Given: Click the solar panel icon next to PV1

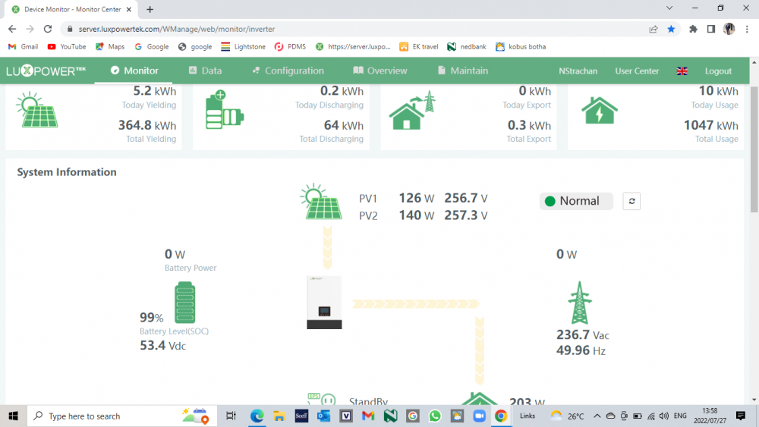Looking at the screenshot, I should tap(321, 202).
